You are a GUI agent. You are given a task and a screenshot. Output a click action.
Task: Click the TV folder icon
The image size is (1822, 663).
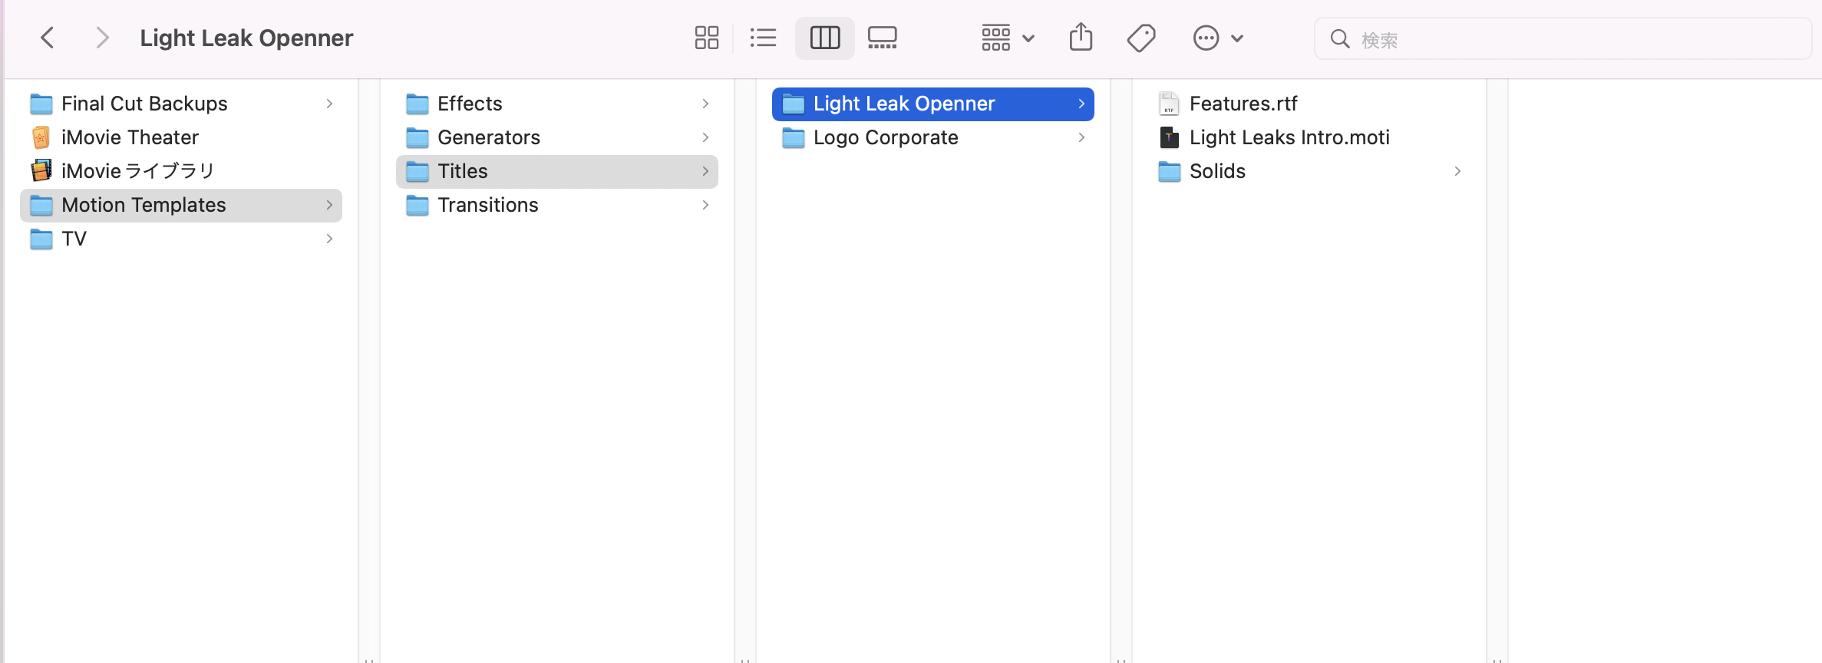click(x=41, y=239)
